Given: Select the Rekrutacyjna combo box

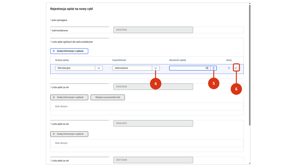Looking at the screenshot, I should (79, 68).
